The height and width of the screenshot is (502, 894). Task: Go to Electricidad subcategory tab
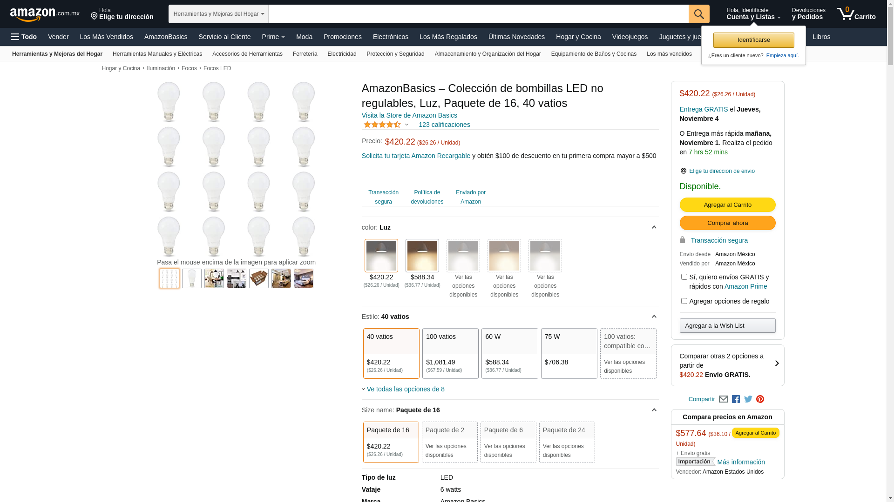tap(342, 54)
